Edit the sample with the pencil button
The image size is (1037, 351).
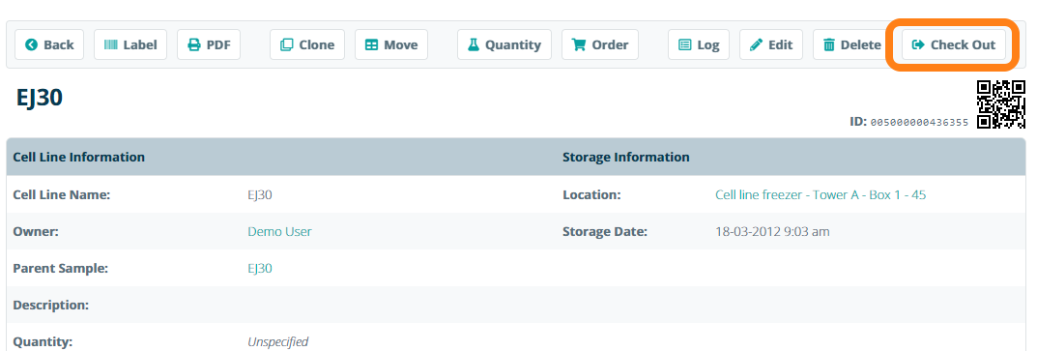tap(771, 45)
